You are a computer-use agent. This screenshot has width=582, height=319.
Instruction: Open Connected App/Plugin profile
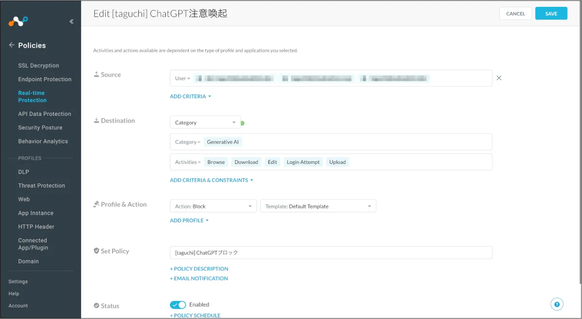(x=33, y=244)
